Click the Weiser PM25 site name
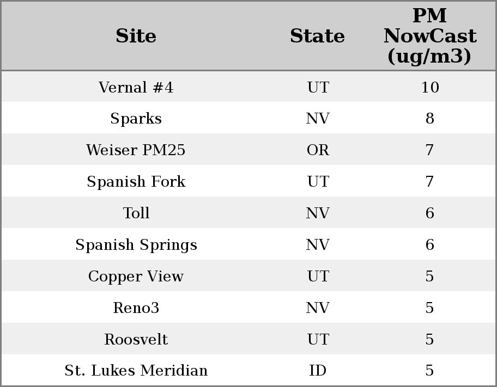 tap(136, 150)
